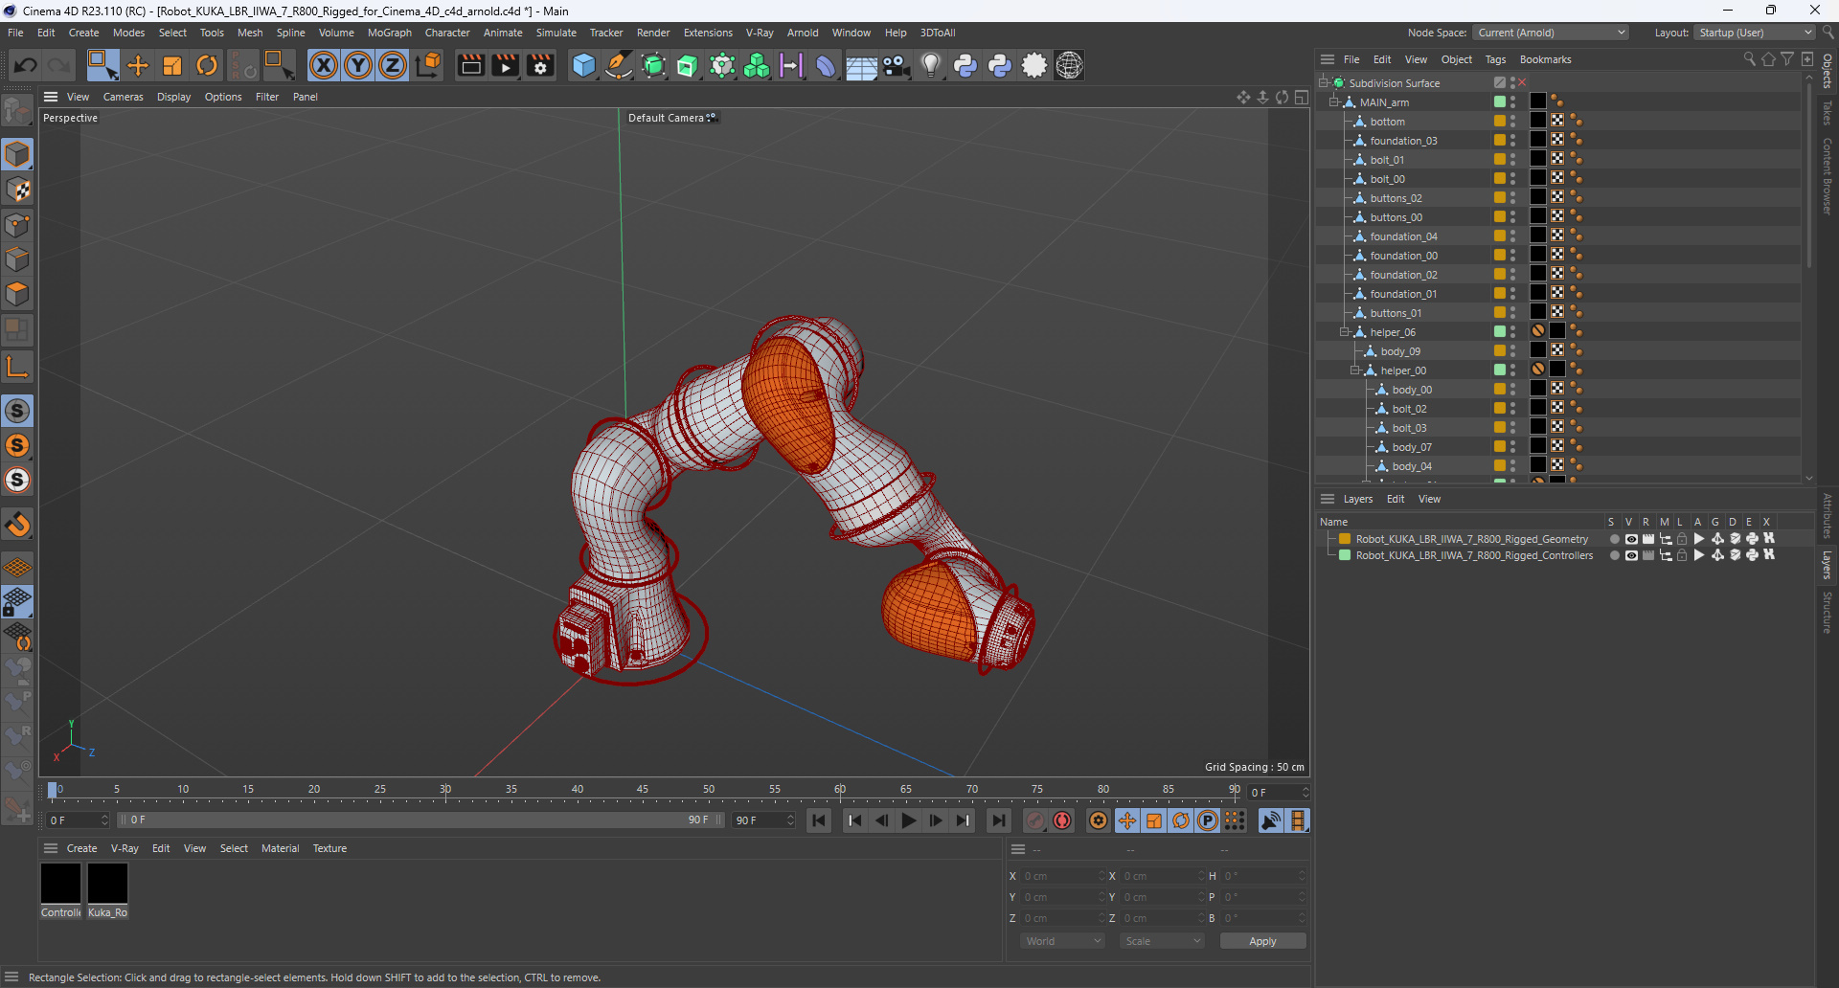The width and height of the screenshot is (1839, 988).
Task: Open Object Manager Tags menu
Action: (1495, 59)
